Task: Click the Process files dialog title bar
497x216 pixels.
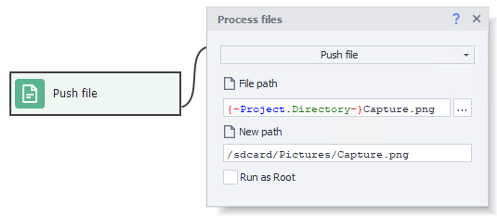Action: tap(325, 19)
